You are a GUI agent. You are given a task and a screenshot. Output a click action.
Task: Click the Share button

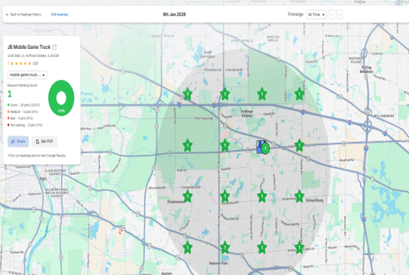point(18,141)
